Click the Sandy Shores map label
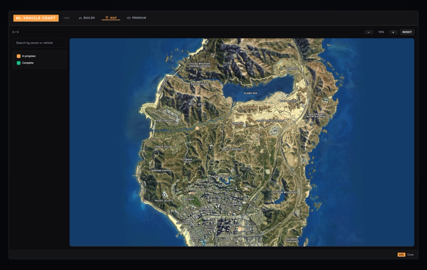 pyautogui.click(x=289, y=101)
